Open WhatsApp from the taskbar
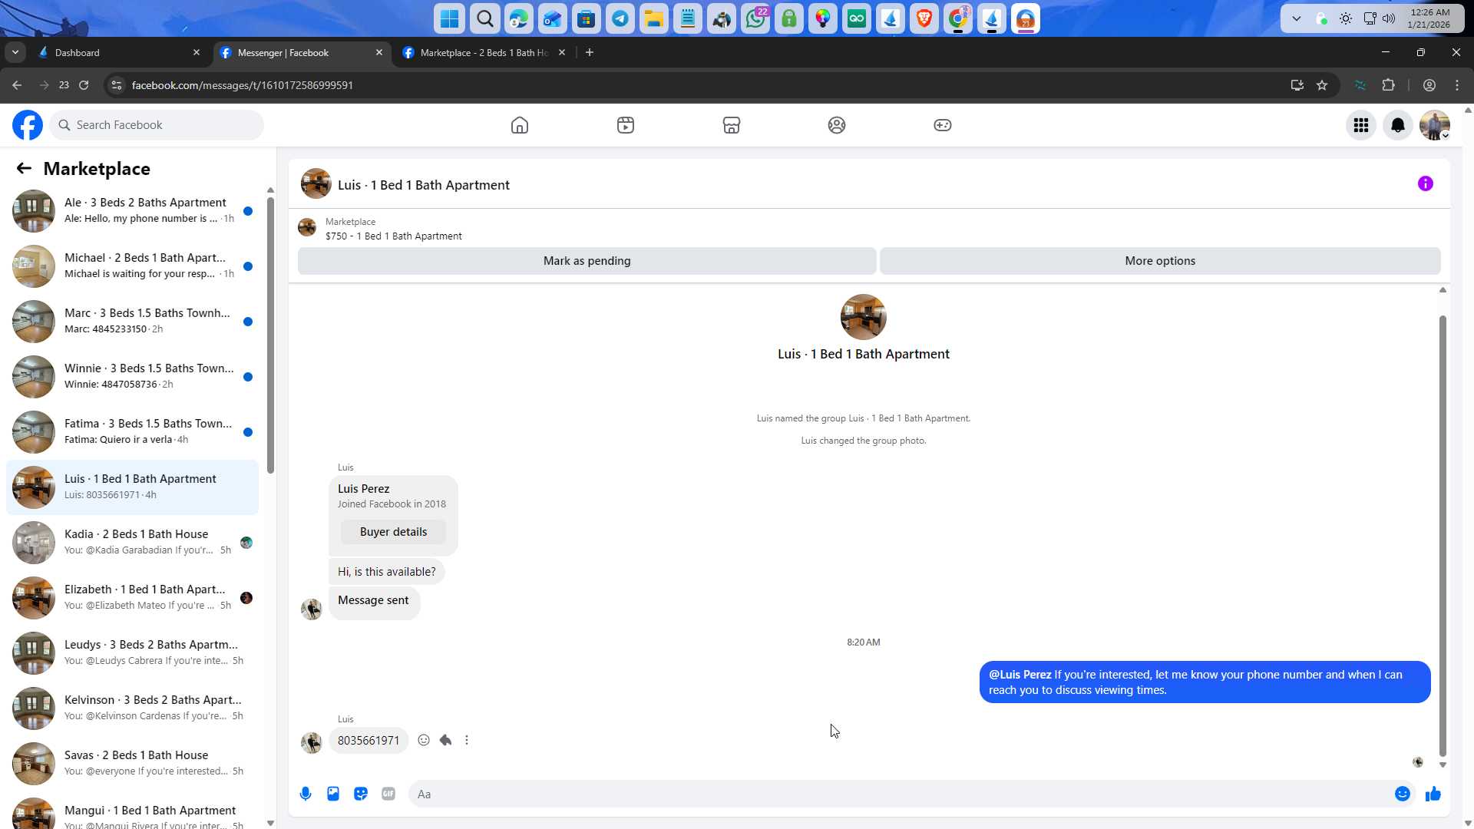The image size is (1474, 829). click(755, 18)
